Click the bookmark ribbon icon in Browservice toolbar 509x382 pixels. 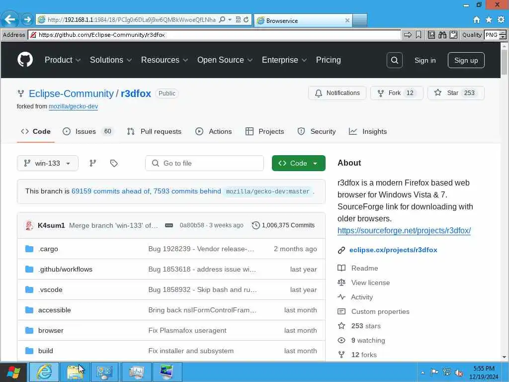tap(419, 35)
